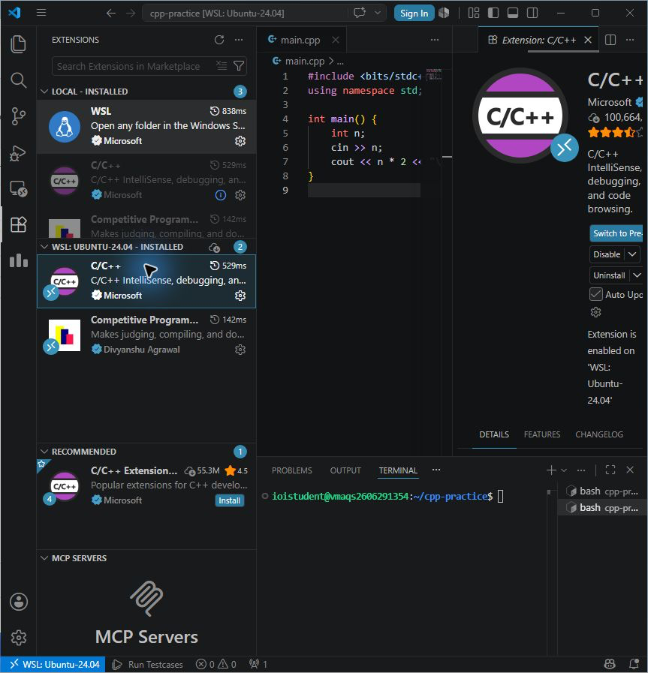Open the hamburger application menu
Screen dimensions: 648x673
(x=41, y=13)
